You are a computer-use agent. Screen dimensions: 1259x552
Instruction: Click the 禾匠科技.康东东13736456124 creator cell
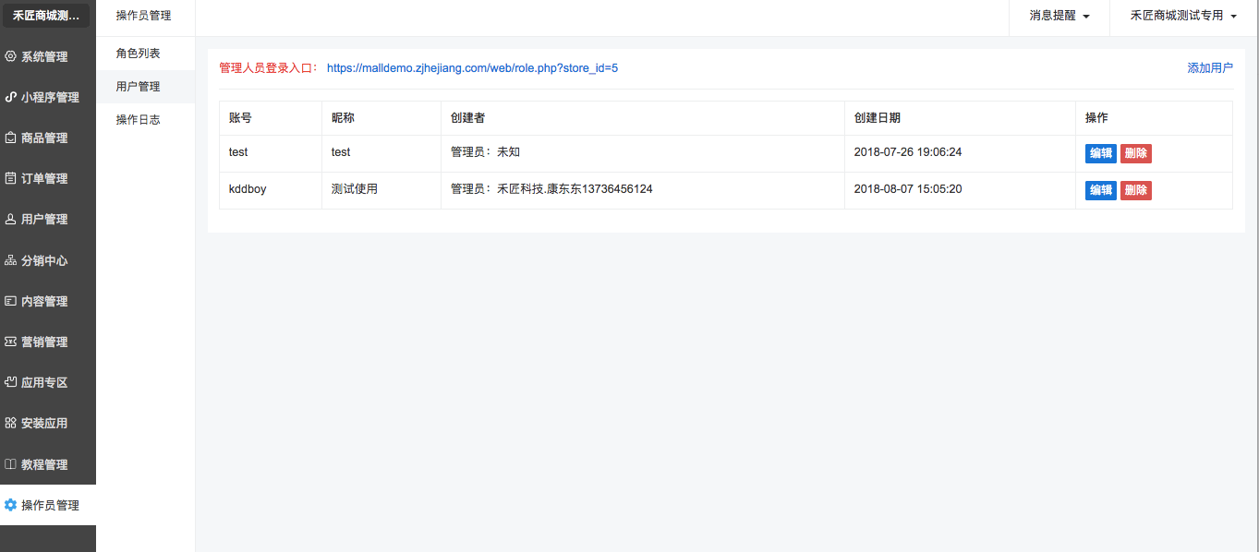[x=643, y=190]
